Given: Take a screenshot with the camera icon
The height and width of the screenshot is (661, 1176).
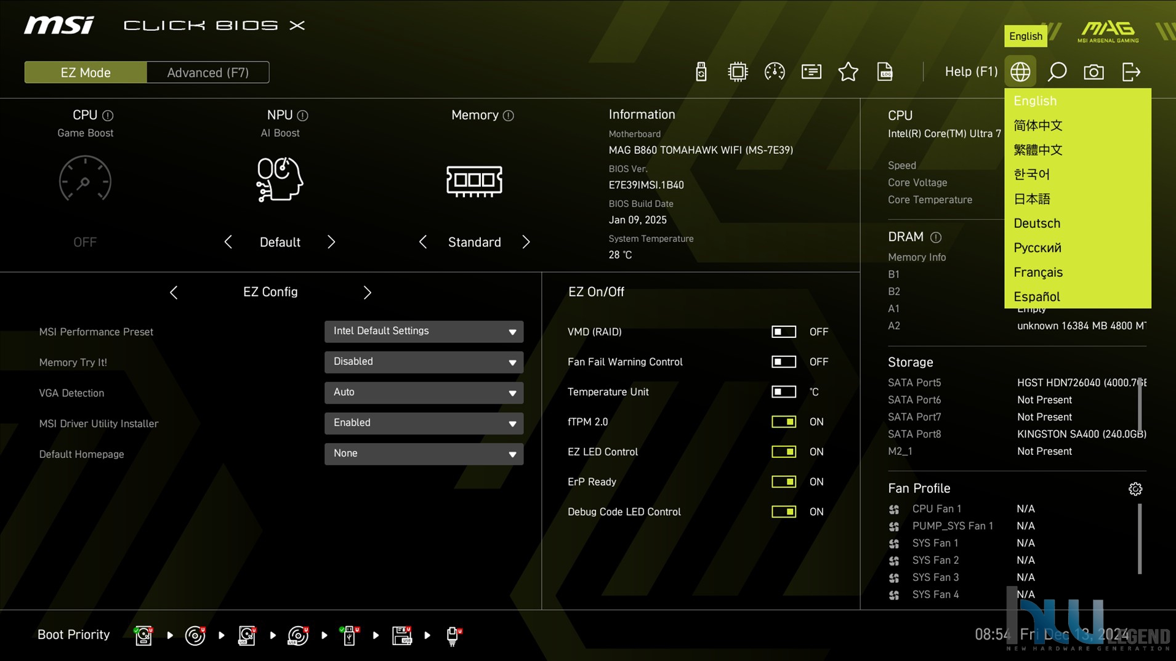Looking at the screenshot, I should pos(1093,72).
